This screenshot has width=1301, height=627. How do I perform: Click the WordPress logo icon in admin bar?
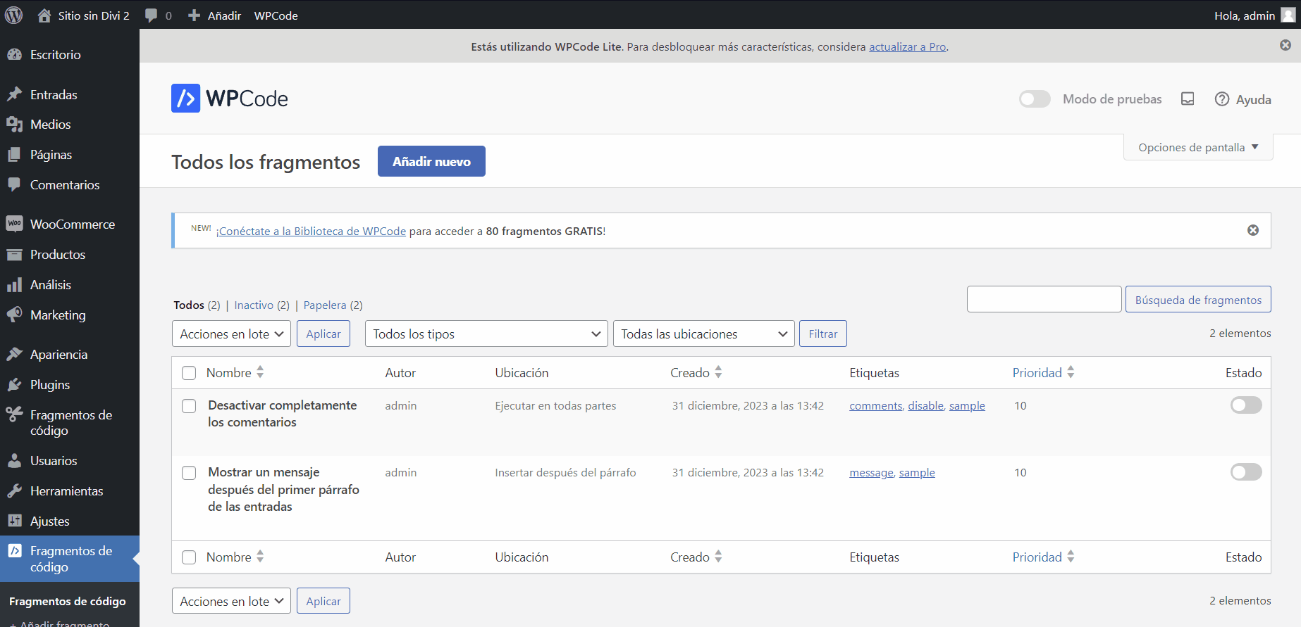point(14,15)
